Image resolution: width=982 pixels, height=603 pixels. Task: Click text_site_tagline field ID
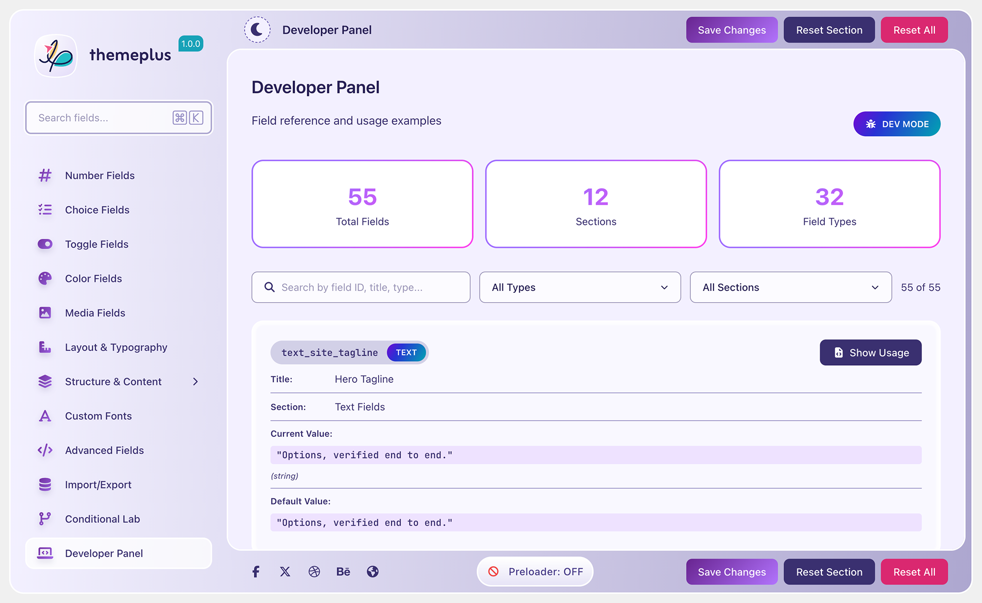329,352
